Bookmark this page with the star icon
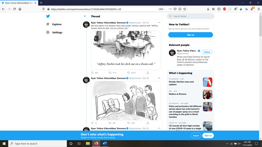262x147 pixels. pos(185,9)
